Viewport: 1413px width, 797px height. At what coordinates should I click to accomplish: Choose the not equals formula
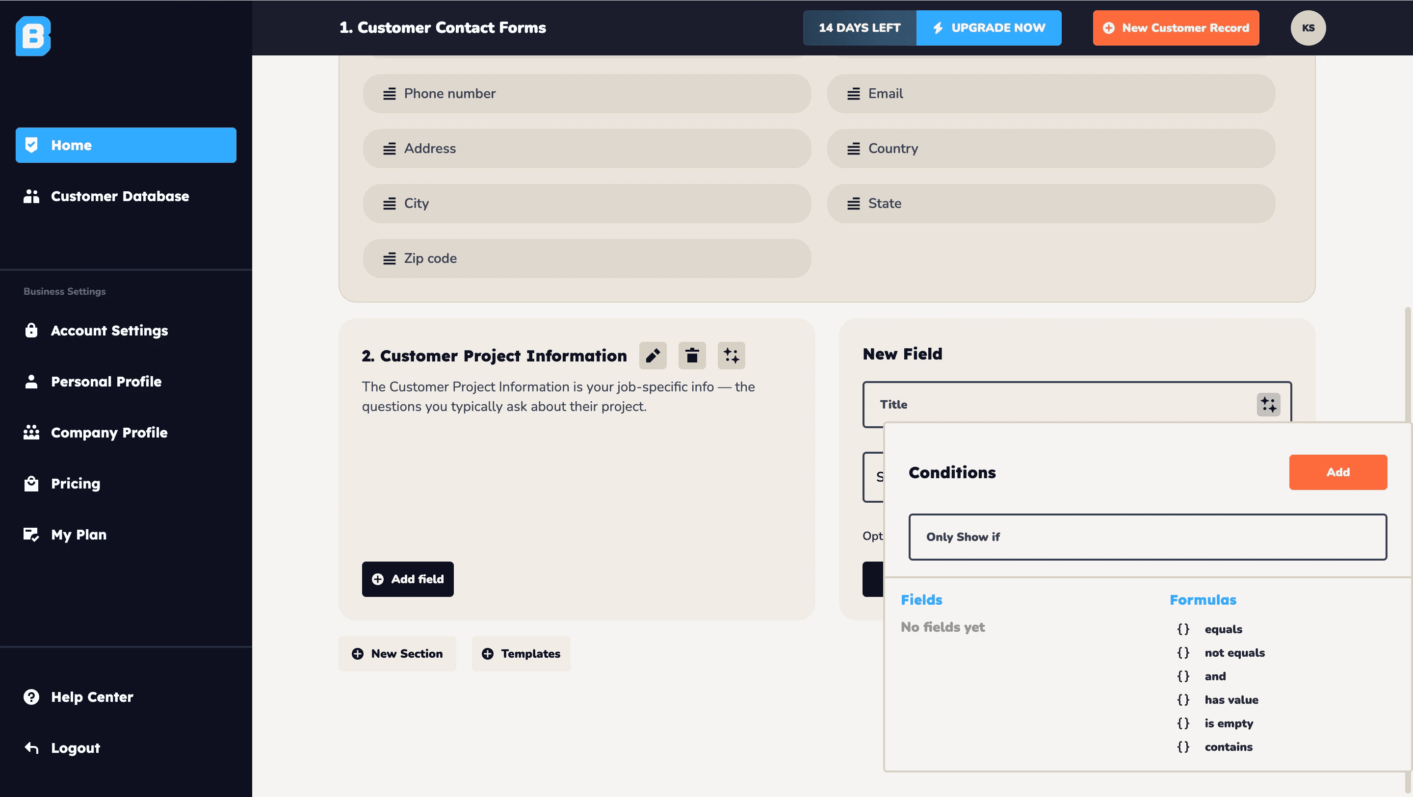click(1234, 653)
